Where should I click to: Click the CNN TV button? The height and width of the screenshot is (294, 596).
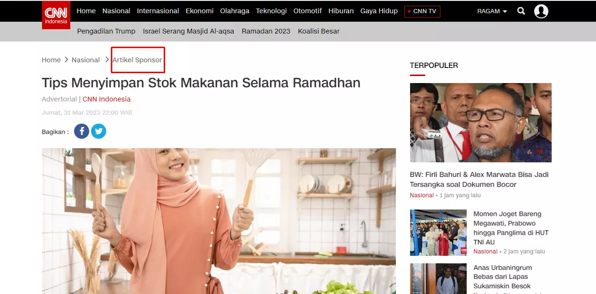click(422, 12)
